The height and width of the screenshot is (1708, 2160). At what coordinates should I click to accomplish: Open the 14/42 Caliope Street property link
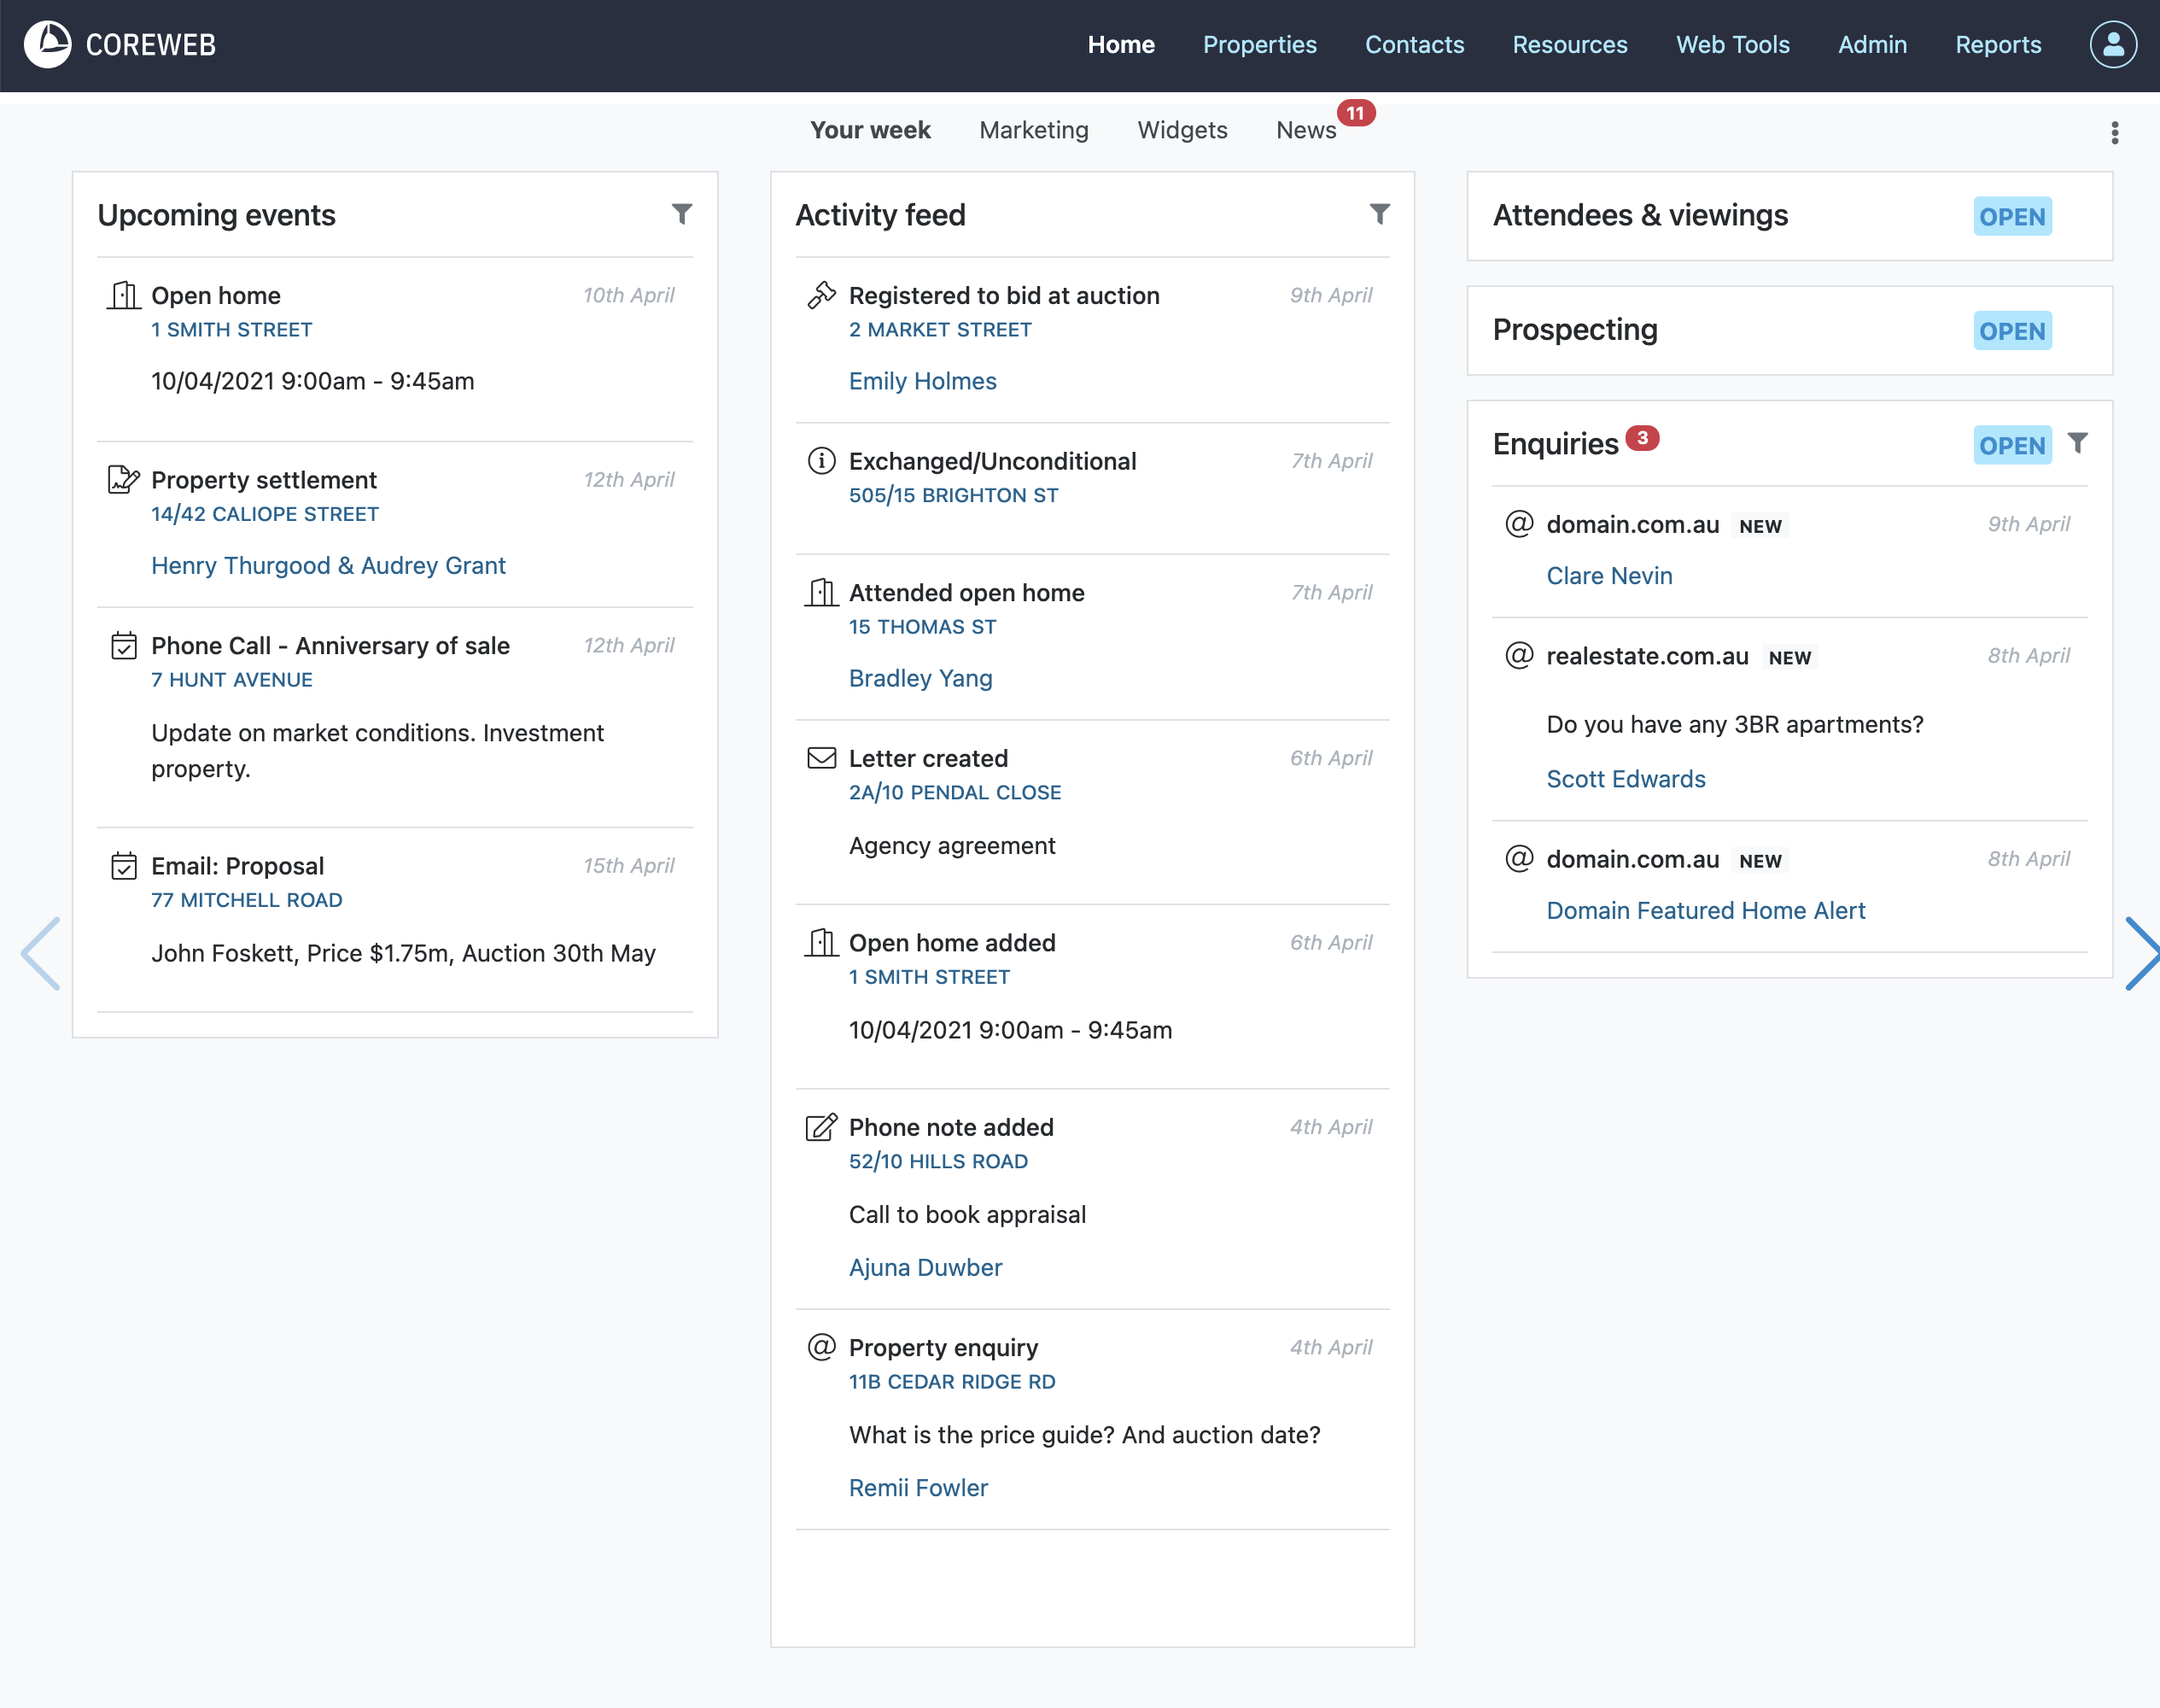tap(265, 514)
